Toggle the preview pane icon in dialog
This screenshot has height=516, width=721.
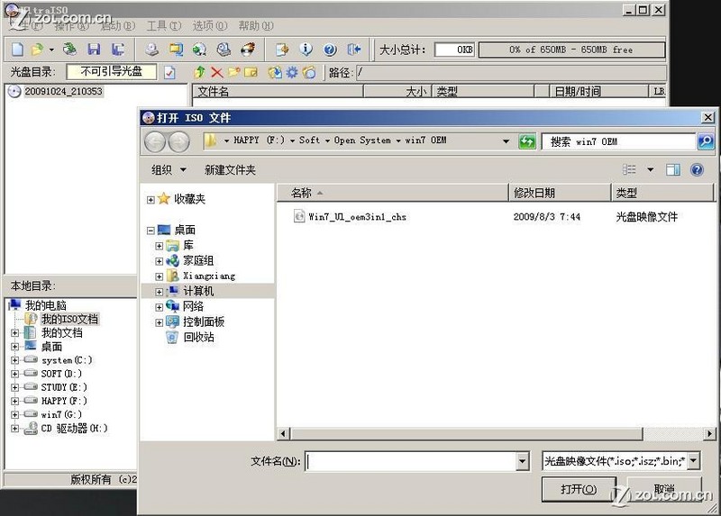click(x=673, y=169)
